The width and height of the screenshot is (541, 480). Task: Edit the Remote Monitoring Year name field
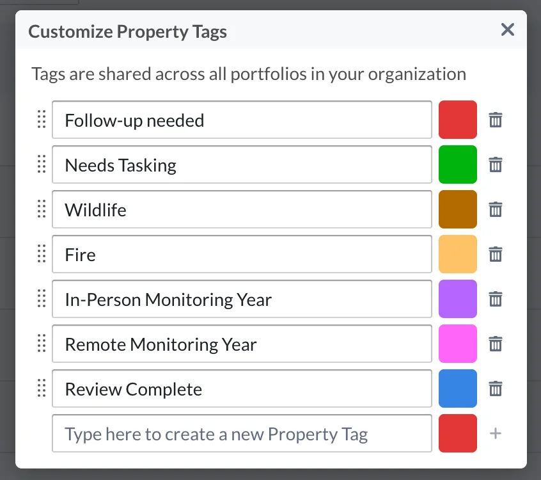pyautogui.click(x=242, y=344)
